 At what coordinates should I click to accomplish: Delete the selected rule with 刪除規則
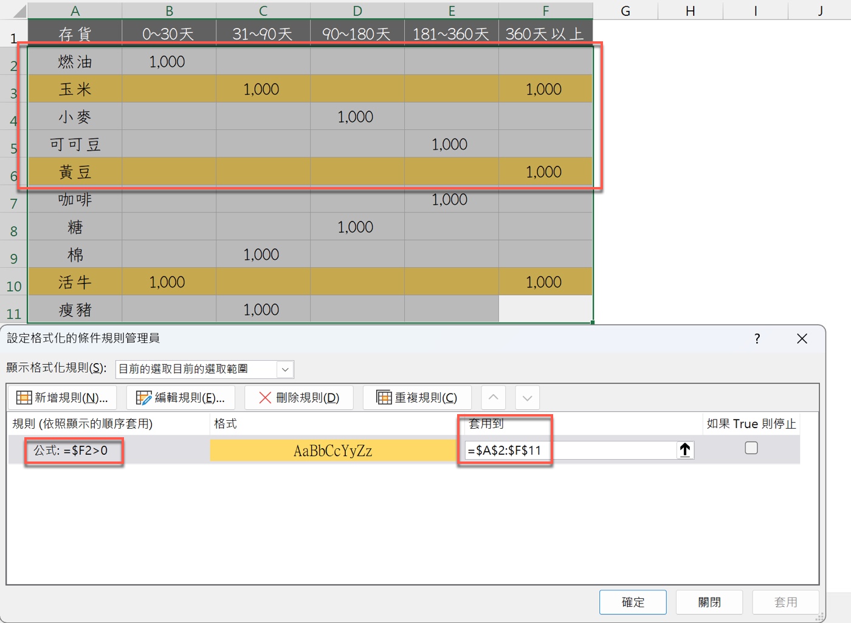pyautogui.click(x=299, y=398)
